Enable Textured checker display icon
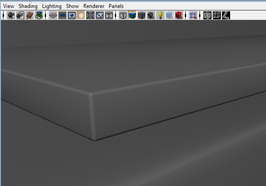This screenshot has width=266, height=186. click(x=151, y=15)
